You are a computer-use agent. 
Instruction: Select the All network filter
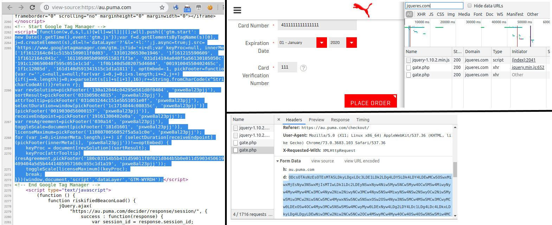click(x=409, y=14)
